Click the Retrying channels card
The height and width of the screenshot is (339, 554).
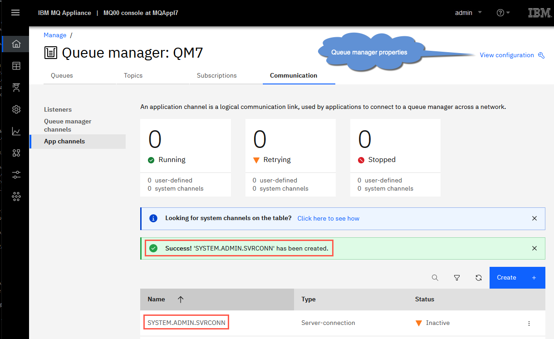pos(290,158)
